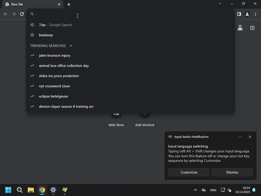Select the New Tab tab
The image size is (261, 196).
[x=33, y=4]
